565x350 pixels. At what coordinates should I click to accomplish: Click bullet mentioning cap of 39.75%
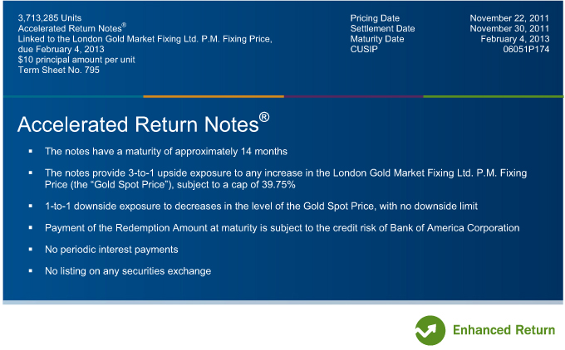(x=286, y=179)
